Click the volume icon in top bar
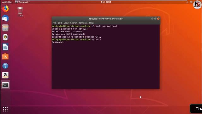202x114 pixels. [191, 2]
